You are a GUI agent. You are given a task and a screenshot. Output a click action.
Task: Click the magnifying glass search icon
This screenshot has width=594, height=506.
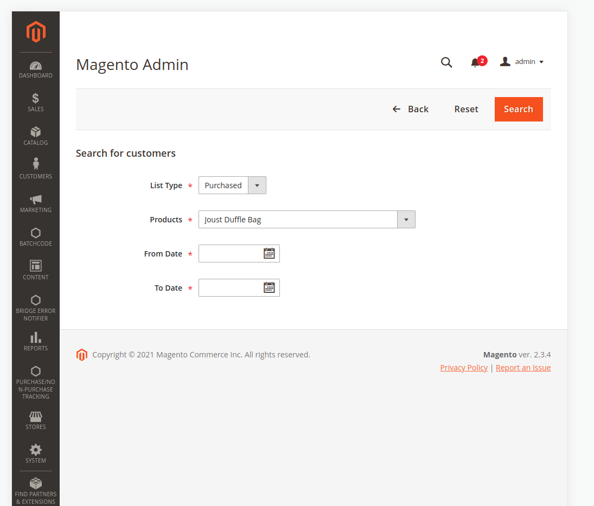(446, 62)
